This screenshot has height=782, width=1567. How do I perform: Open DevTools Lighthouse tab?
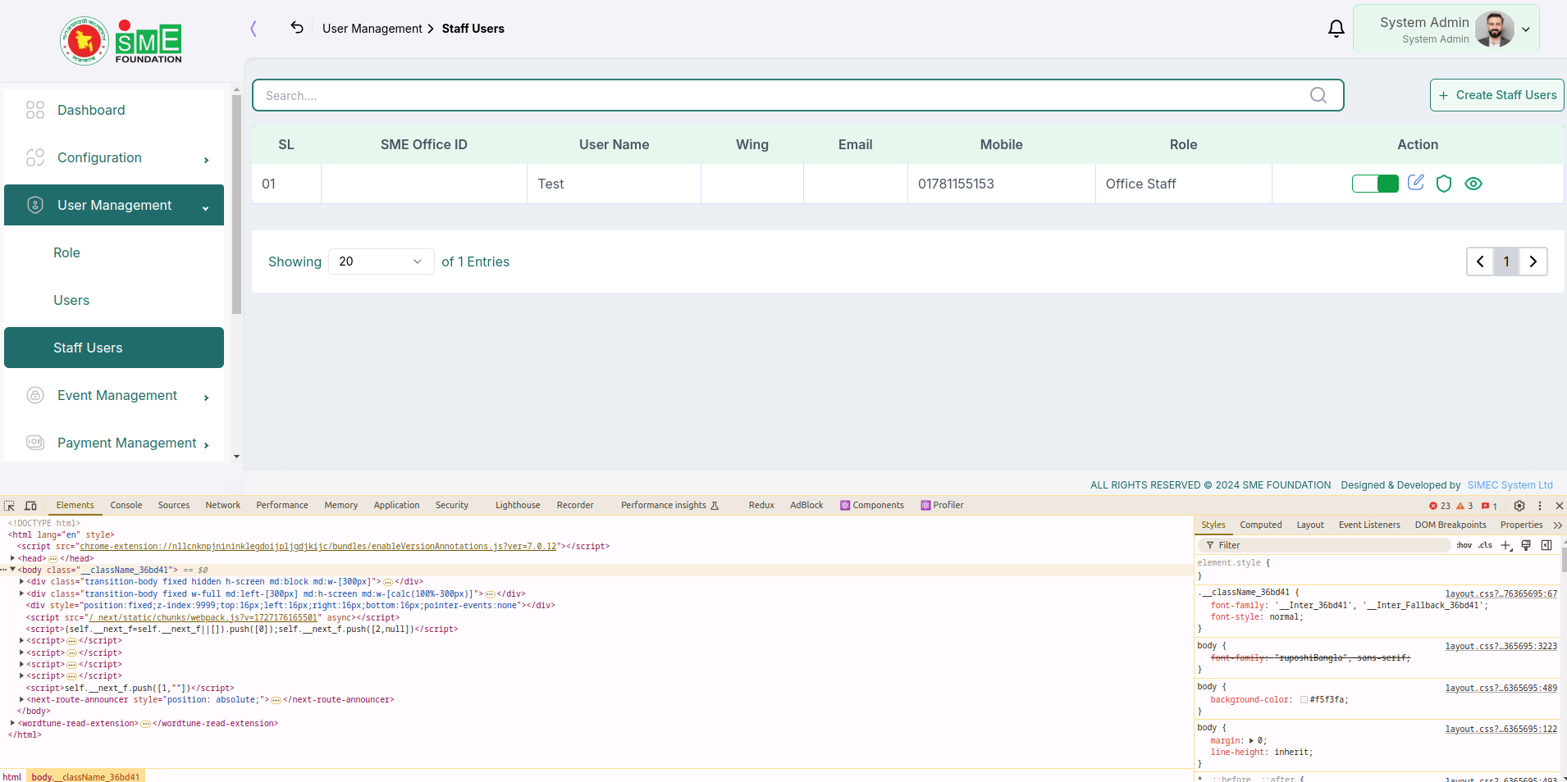tap(518, 505)
